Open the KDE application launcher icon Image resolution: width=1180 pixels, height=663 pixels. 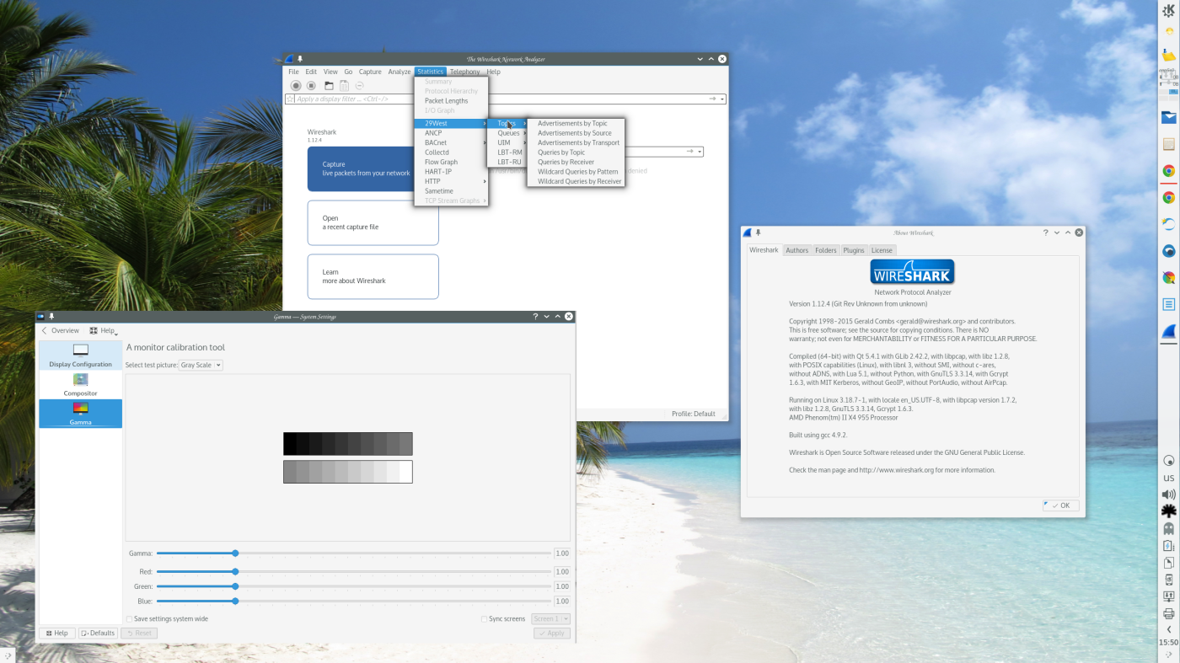1169,10
